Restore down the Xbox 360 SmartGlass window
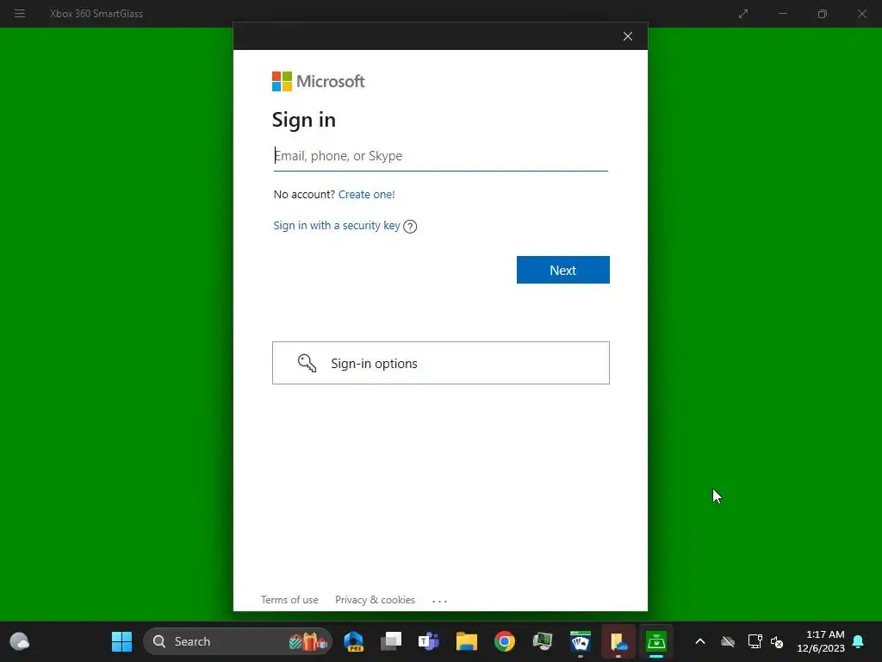The height and width of the screenshot is (662, 882). 823,14
